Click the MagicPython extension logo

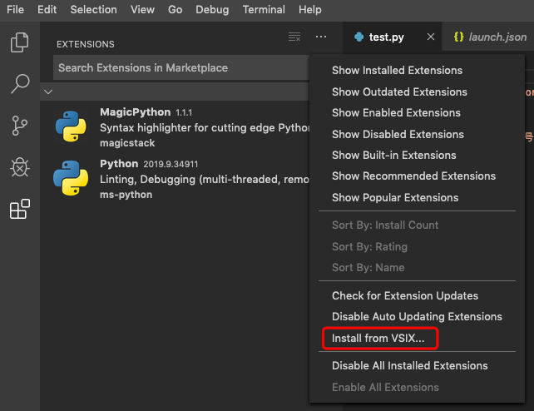[71, 126]
